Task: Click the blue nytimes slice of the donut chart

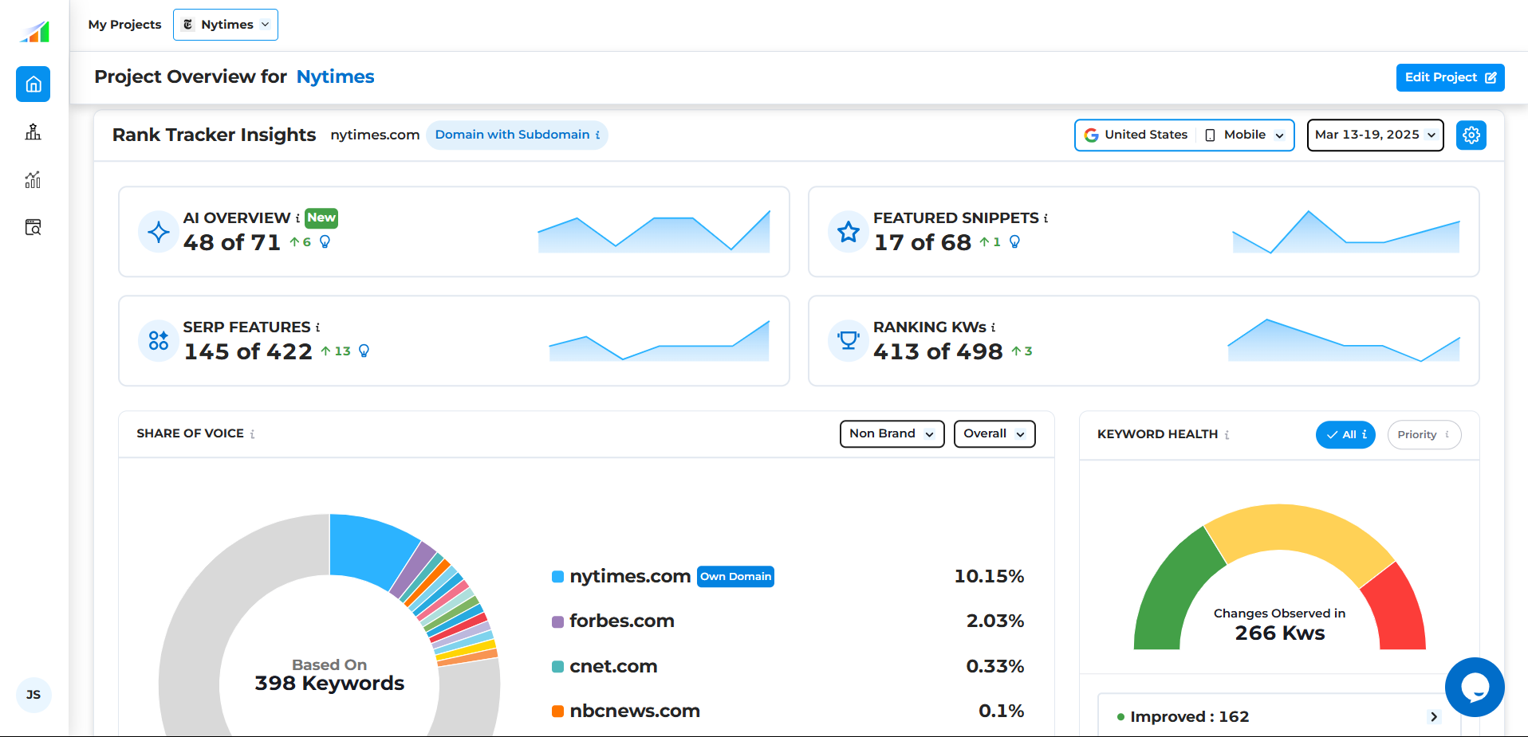Action: (367, 548)
